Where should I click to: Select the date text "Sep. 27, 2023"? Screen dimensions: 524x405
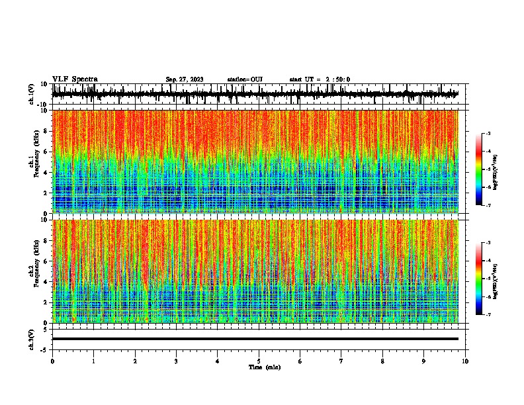click(x=185, y=79)
